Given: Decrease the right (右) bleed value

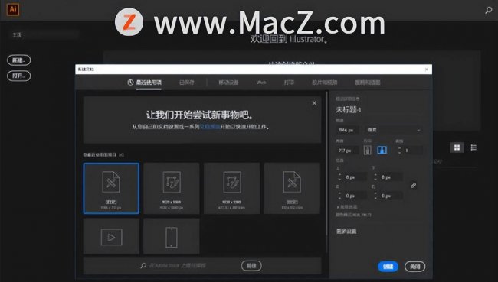Looking at the screenshot, I should (x=375, y=198).
